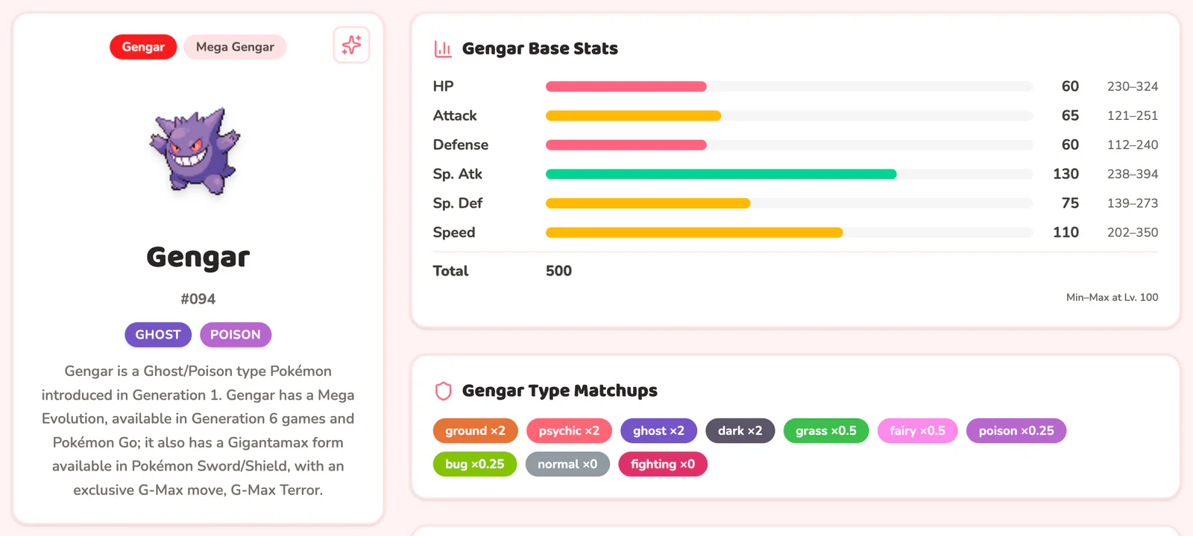Image resolution: width=1193 pixels, height=536 pixels.
Task: Select the dark ×2 matchup tag
Action: [740, 431]
